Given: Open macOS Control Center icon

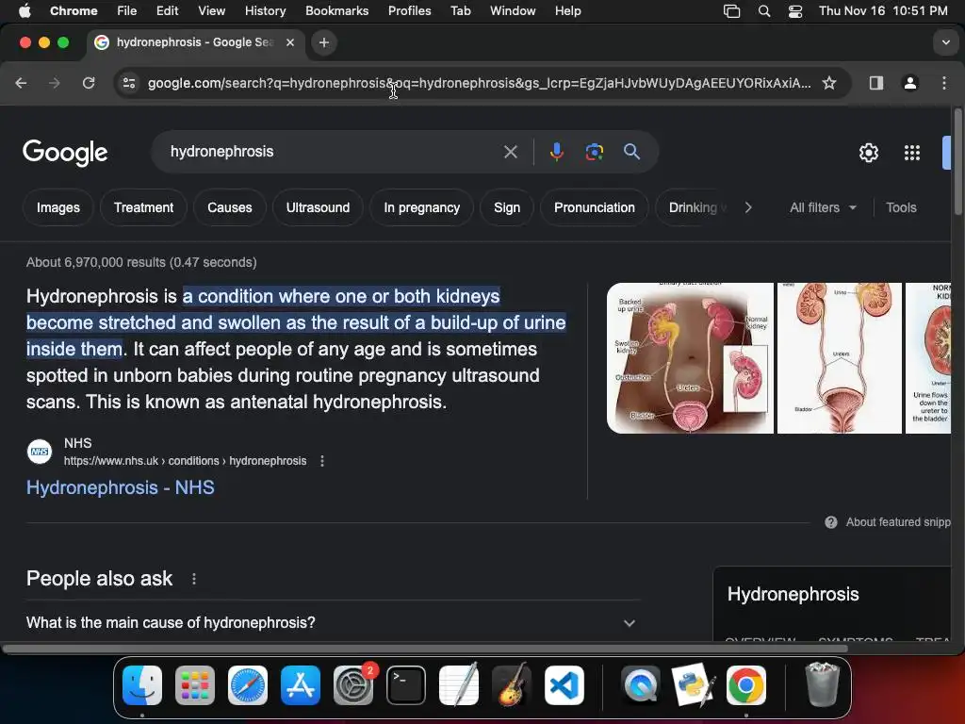Looking at the screenshot, I should point(795,11).
